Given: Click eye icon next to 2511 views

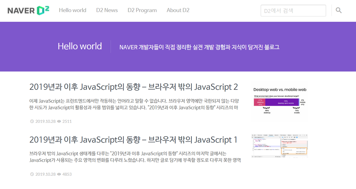Looking at the screenshot, I should click(59, 121).
